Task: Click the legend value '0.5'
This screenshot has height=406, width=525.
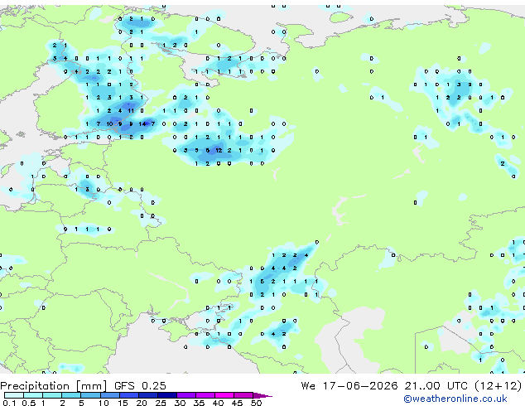Action: point(28,403)
